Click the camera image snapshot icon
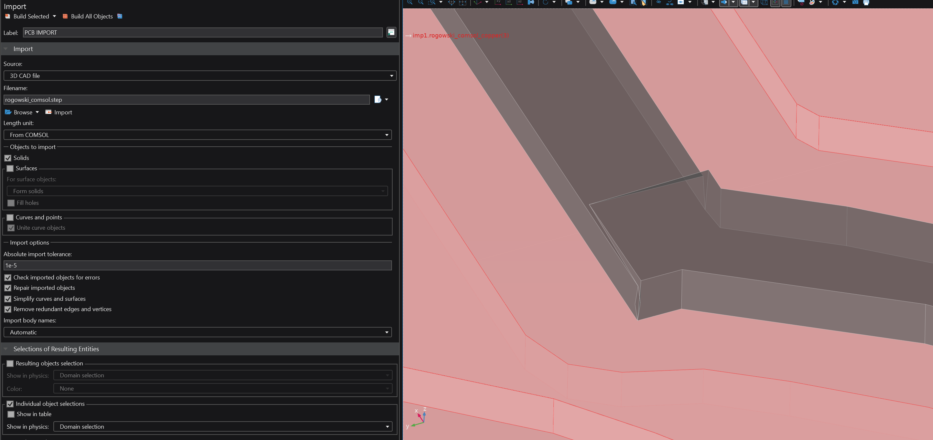 855,2
